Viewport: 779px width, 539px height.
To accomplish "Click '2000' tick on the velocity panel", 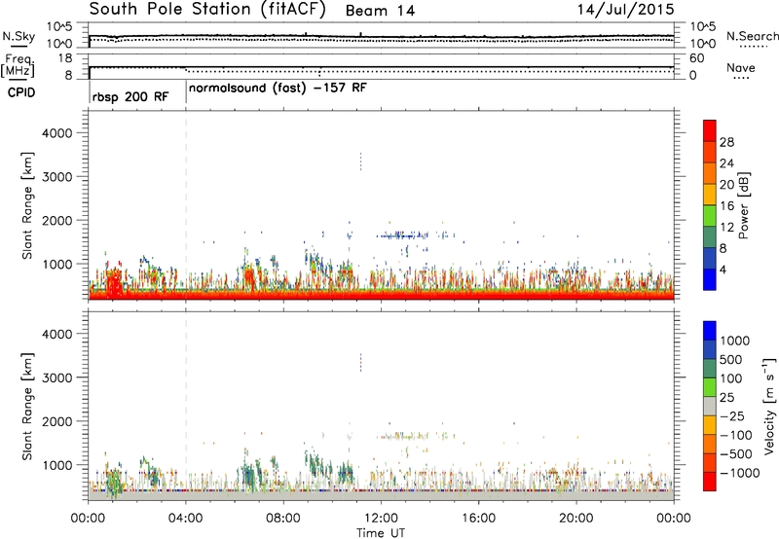I will pos(57,421).
